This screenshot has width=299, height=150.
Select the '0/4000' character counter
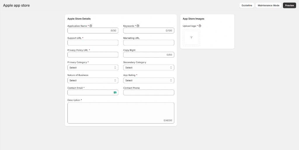(168, 120)
